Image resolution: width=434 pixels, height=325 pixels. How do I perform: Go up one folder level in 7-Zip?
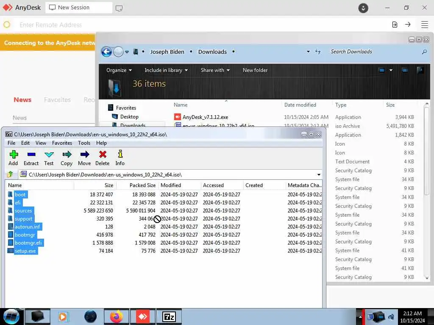point(10,174)
